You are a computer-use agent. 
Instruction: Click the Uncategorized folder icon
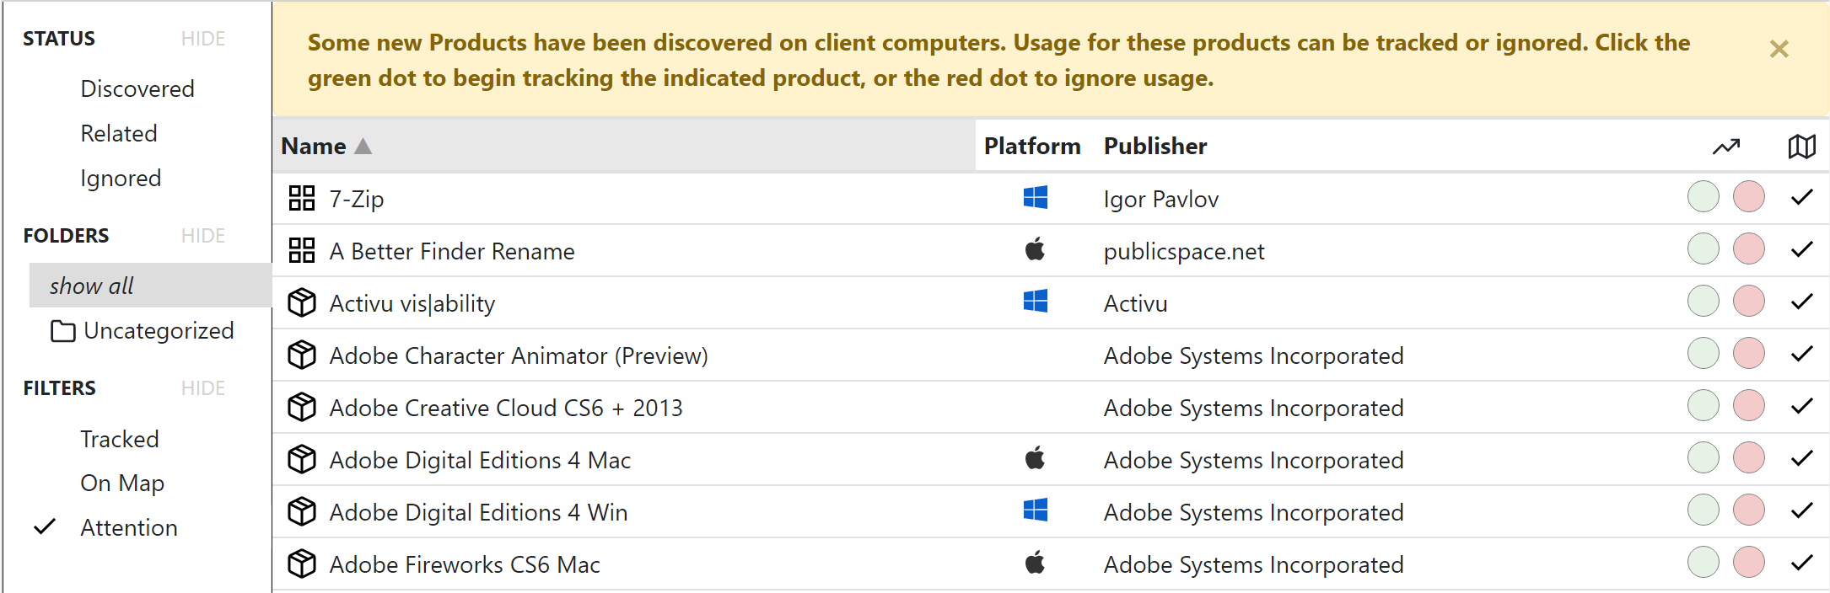click(x=62, y=331)
